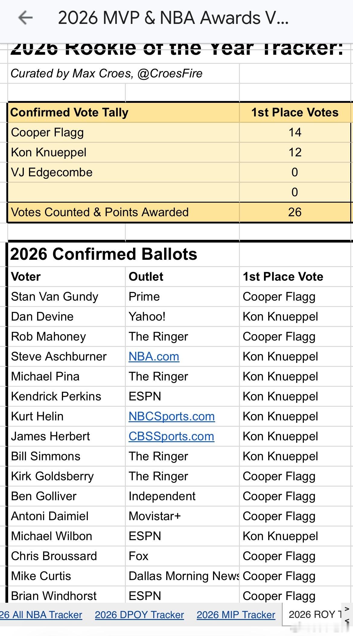Image resolution: width=353 pixels, height=636 pixels.
Task: Switch to the 2026 DPOY Tracker tab
Action: [139, 615]
